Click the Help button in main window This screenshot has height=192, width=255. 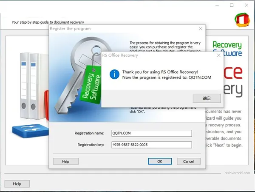[17, 184]
